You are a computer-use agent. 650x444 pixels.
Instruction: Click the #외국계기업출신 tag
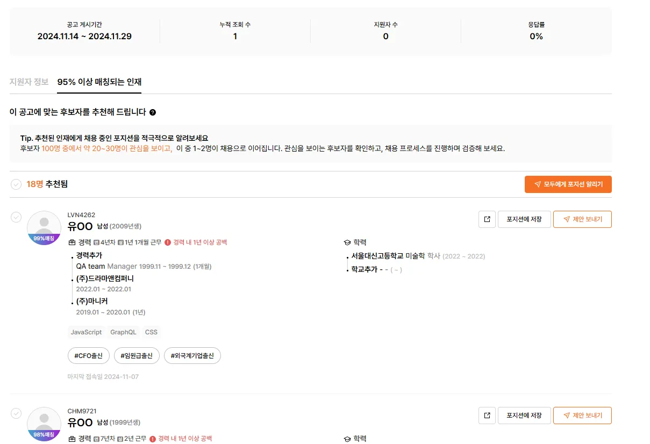click(x=192, y=356)
